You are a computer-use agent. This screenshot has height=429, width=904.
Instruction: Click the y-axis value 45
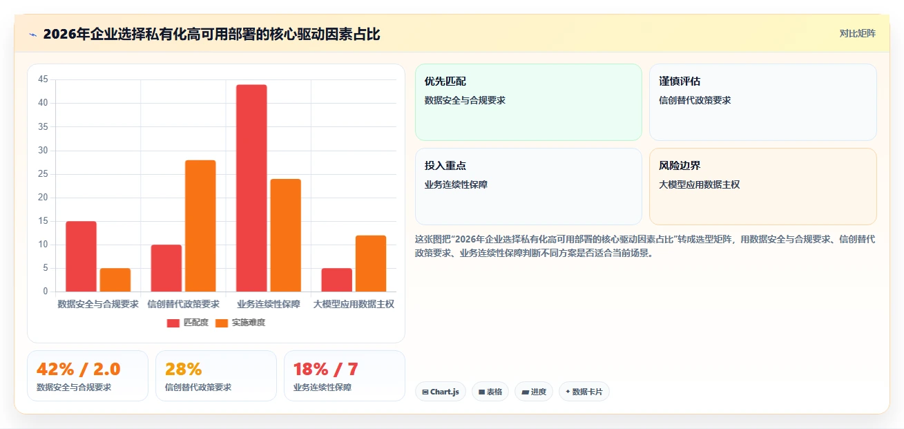43,79
